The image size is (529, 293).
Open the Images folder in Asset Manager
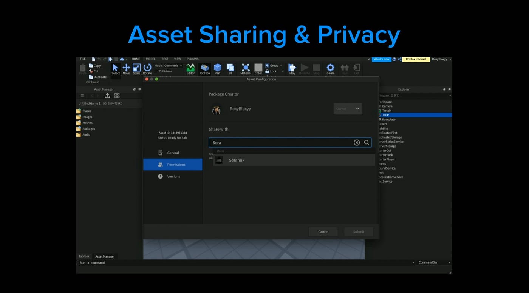tap(84, 117)
